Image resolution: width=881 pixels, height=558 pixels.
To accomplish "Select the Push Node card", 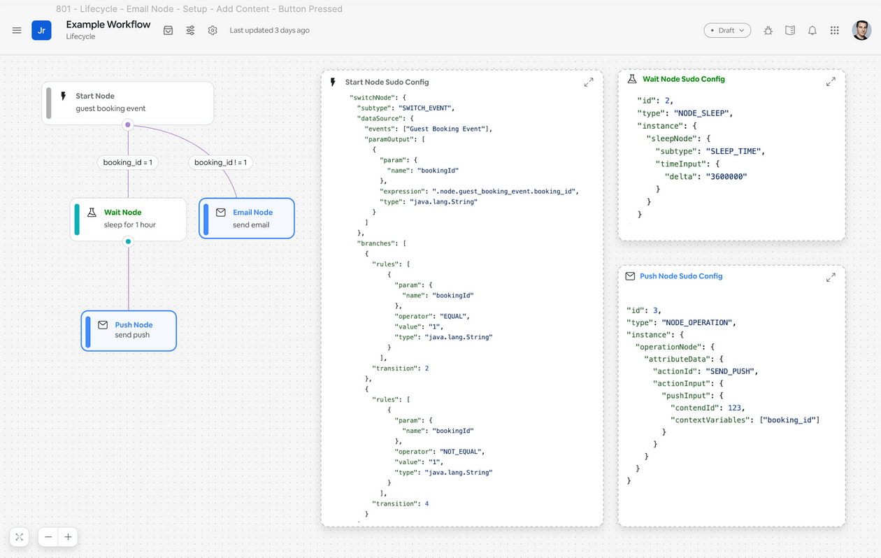I will point(129,331).
